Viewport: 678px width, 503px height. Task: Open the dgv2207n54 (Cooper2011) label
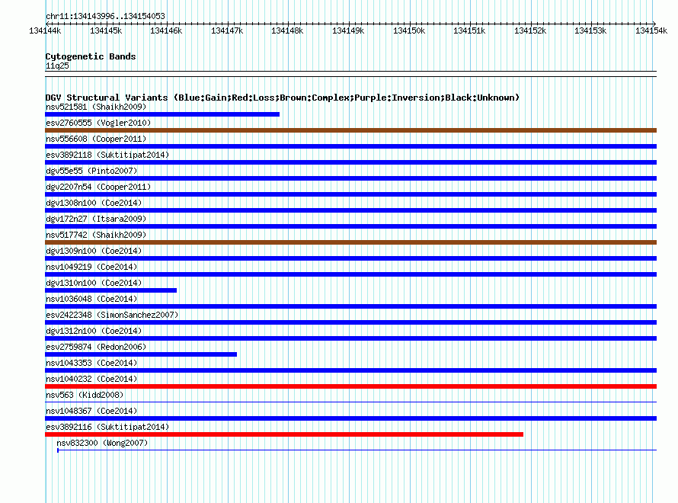coord(98,187)
